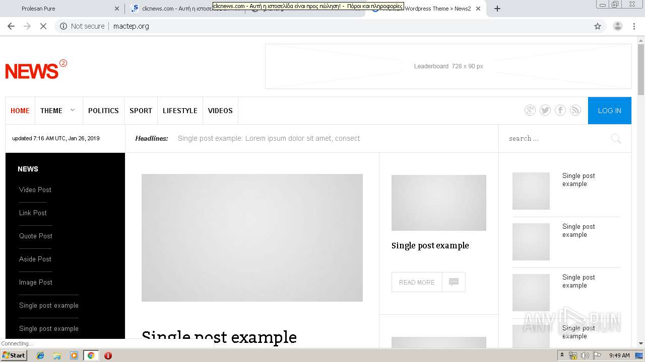Open Aside Post sidebar link
The width and height of the screenshot is (645, 362).
[35, 259]
